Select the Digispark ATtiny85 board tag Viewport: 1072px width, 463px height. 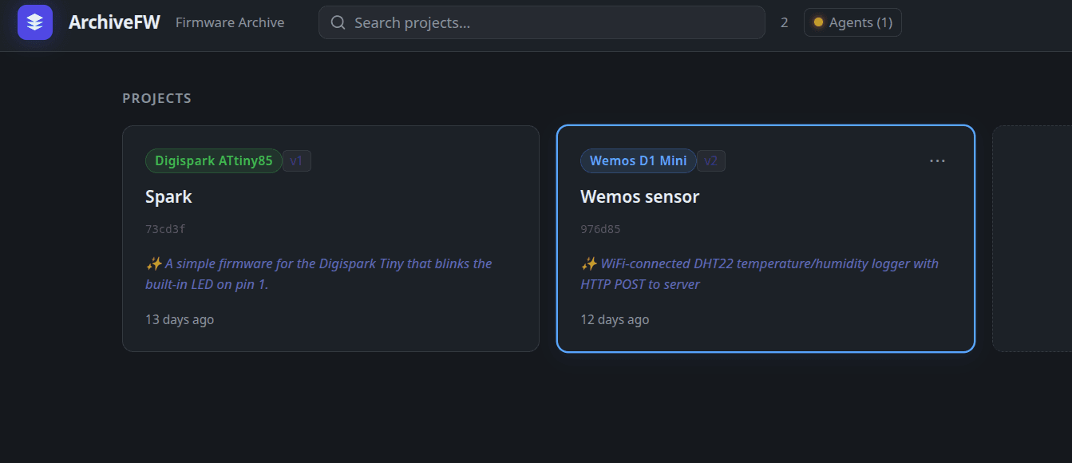tap(214, 161)
